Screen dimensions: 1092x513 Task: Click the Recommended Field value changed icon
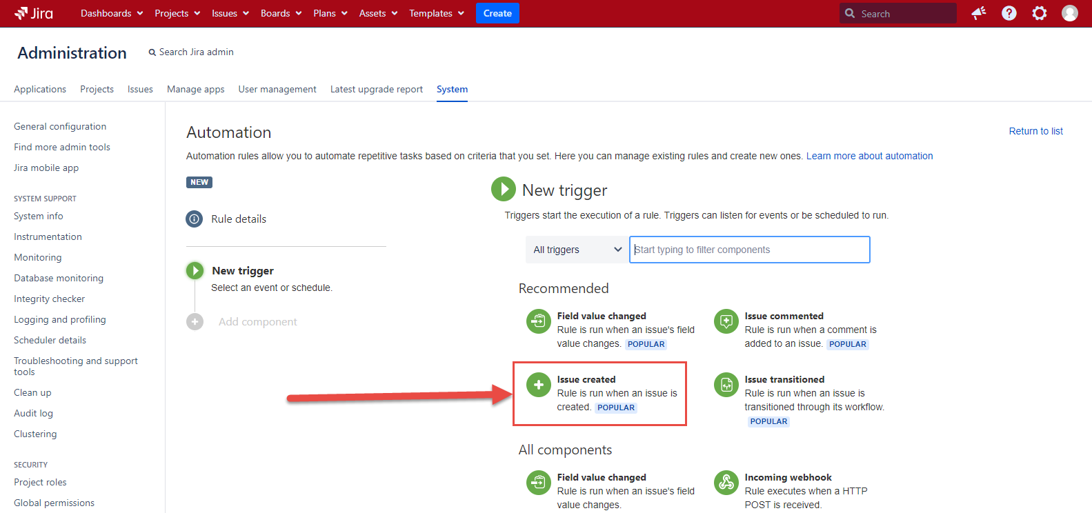coord(538,321)
